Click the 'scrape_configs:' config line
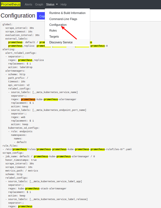The image size is (161, 208). [13, 153]
